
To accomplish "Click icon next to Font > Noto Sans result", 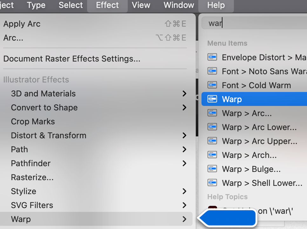I will pyautogui.click(x=212, y=71).
